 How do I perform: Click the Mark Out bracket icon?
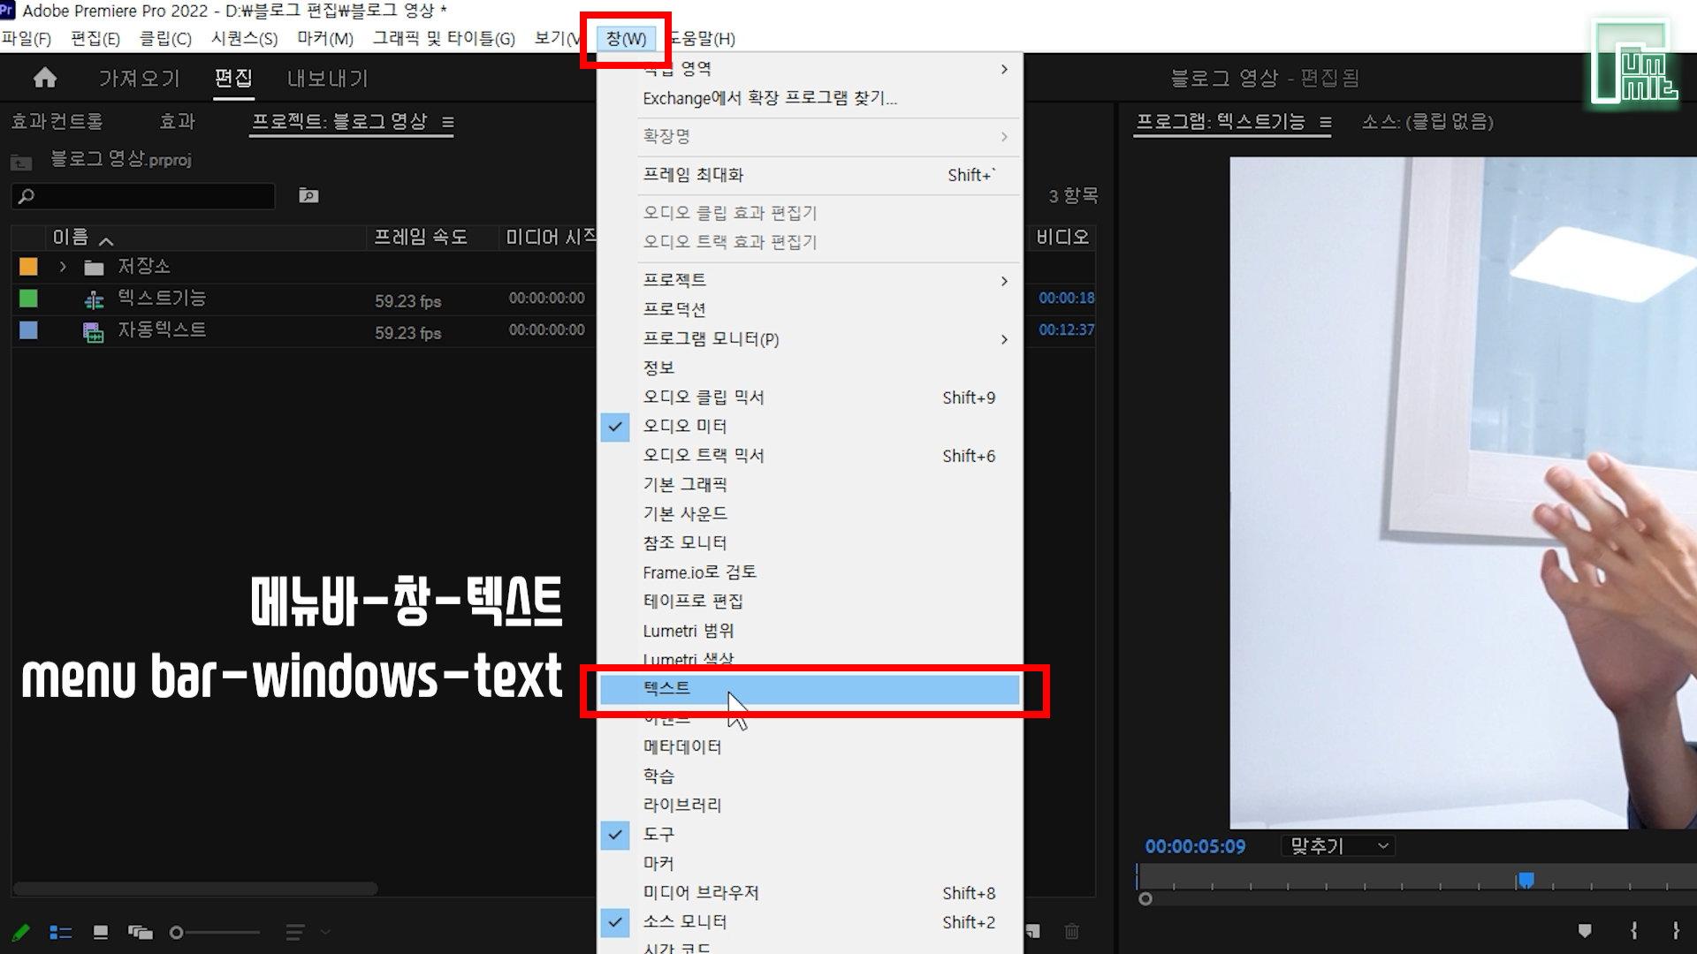coord(1675,930)
